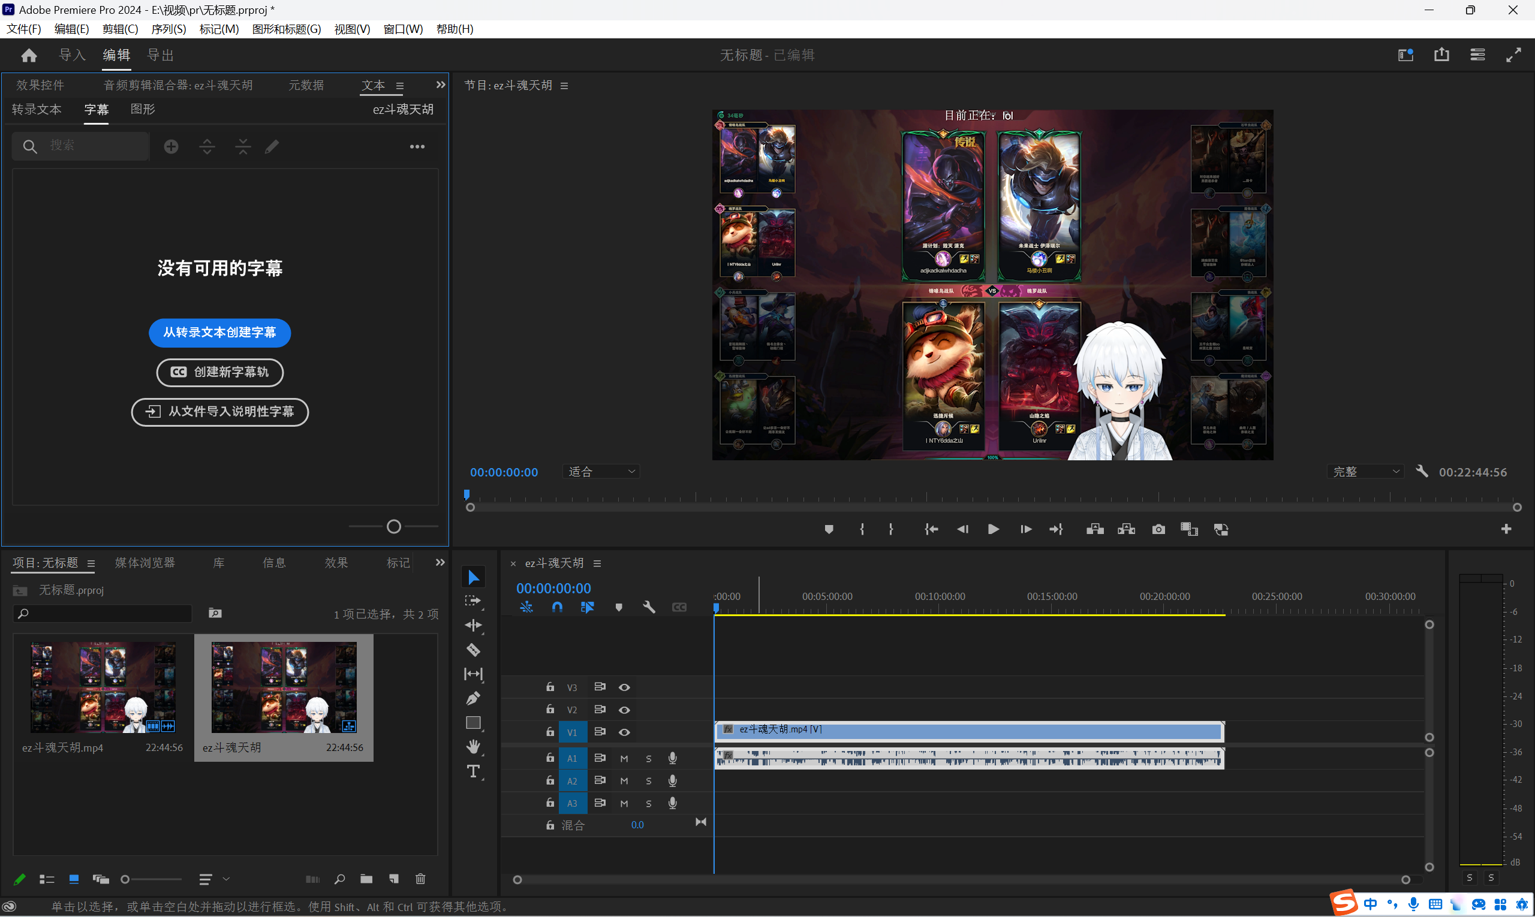The image size is (1535, 917).
Task: Hide the V1 track output eye
Action: 624,732
